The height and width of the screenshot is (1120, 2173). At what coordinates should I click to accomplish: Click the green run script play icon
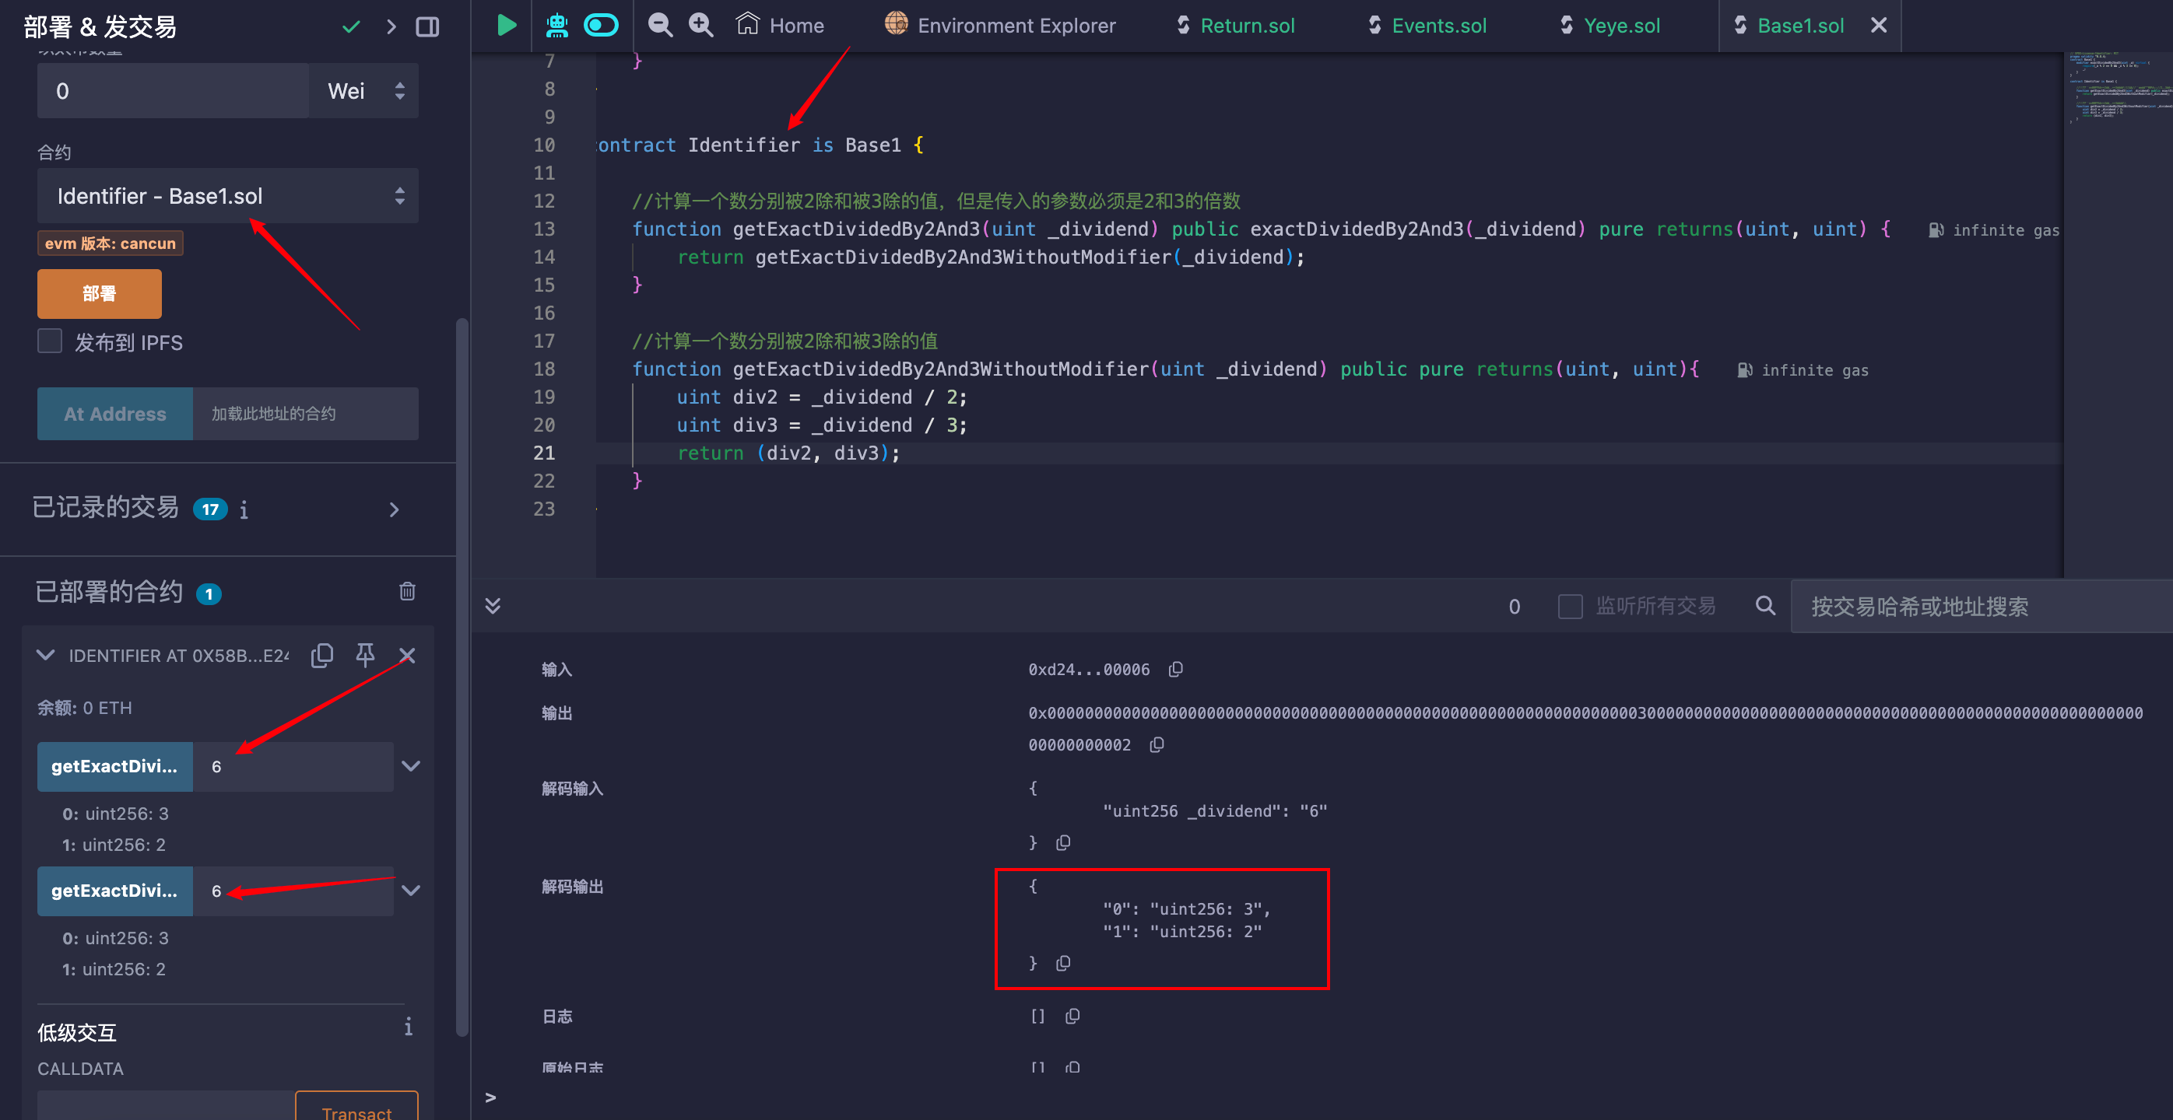pos(506,26)
